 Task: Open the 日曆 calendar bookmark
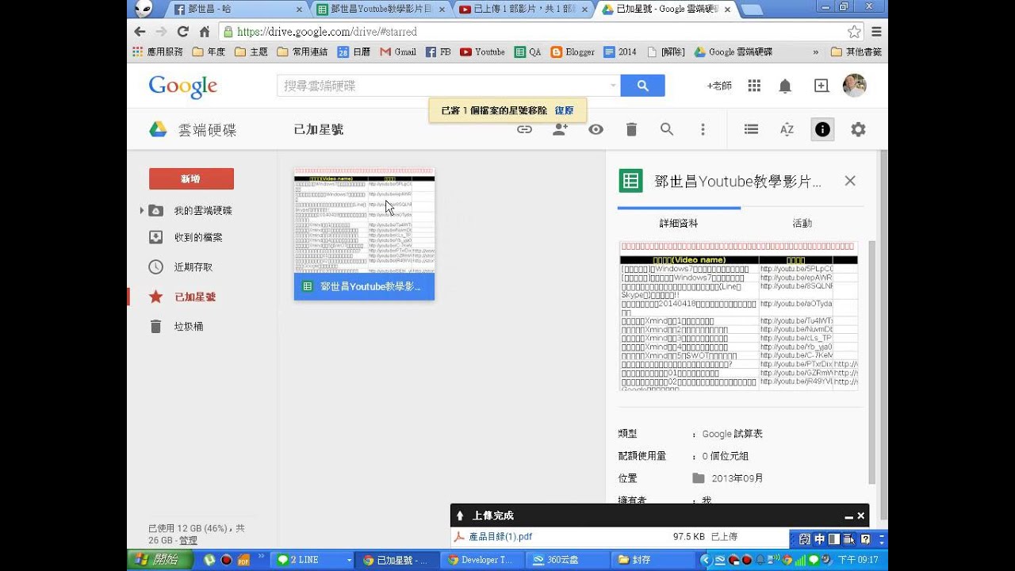[x=354, y=52]
